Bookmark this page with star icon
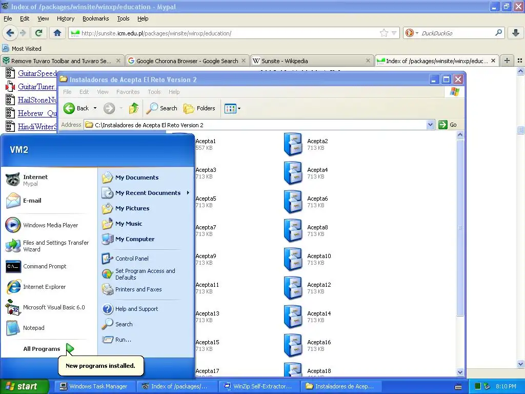 383,33
